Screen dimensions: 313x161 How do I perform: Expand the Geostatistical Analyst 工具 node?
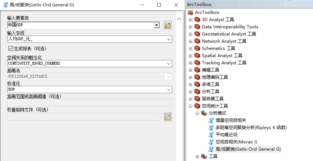(x=190, y=34)
